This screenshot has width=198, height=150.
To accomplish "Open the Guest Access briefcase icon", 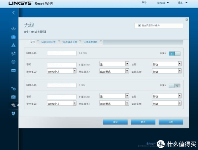I will pyautogui.click(x=14, y=37).
